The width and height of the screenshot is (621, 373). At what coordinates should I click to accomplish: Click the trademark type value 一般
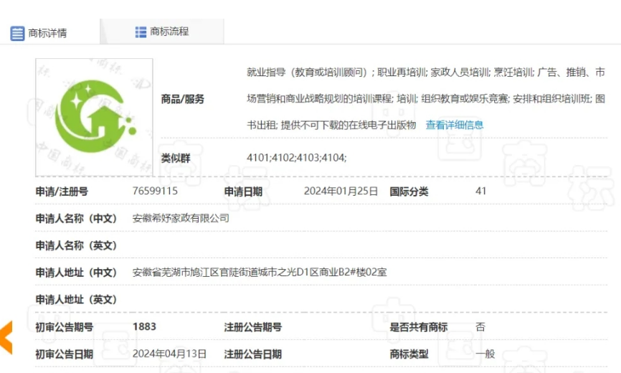point(485,354)
